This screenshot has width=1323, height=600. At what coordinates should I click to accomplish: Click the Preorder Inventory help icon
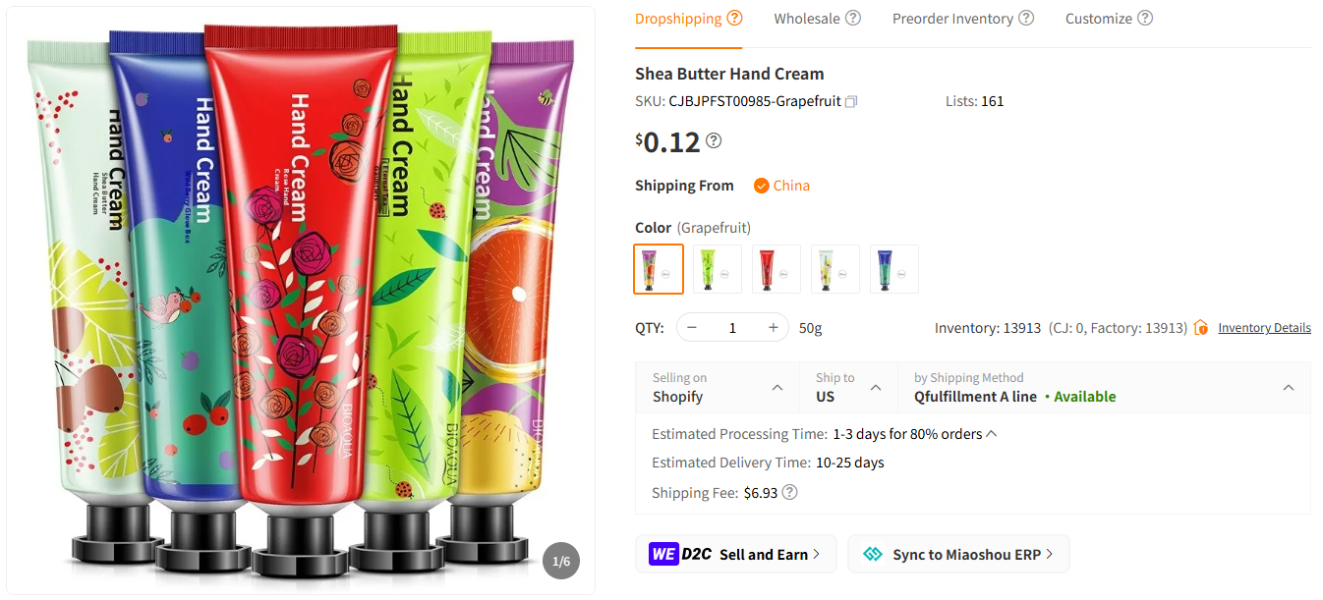pos(1028,18)
